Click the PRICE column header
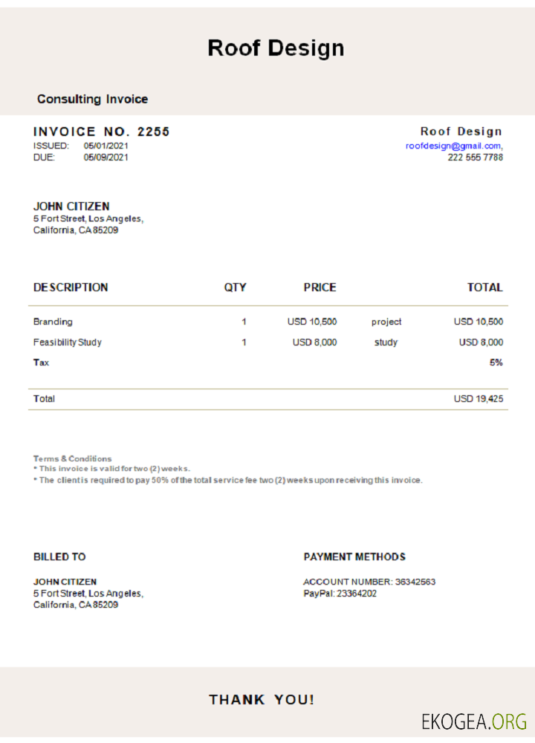Image resolution: width=535 pixels, height=743 pixels. [320, 288]
